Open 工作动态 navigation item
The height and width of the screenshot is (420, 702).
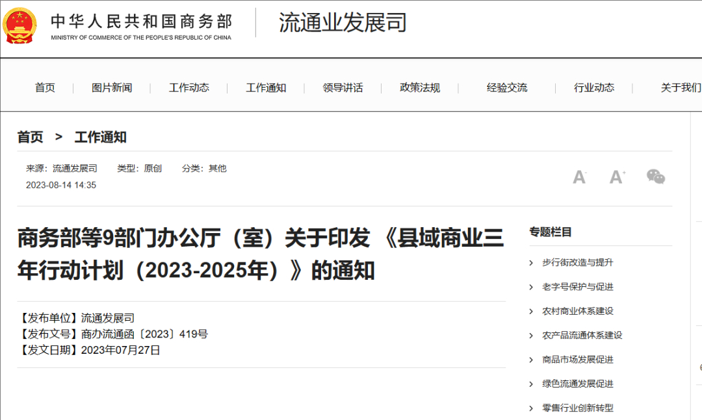[189, 88]
